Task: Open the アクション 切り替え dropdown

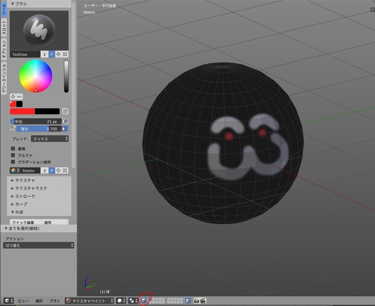Action: click(38, 245)
